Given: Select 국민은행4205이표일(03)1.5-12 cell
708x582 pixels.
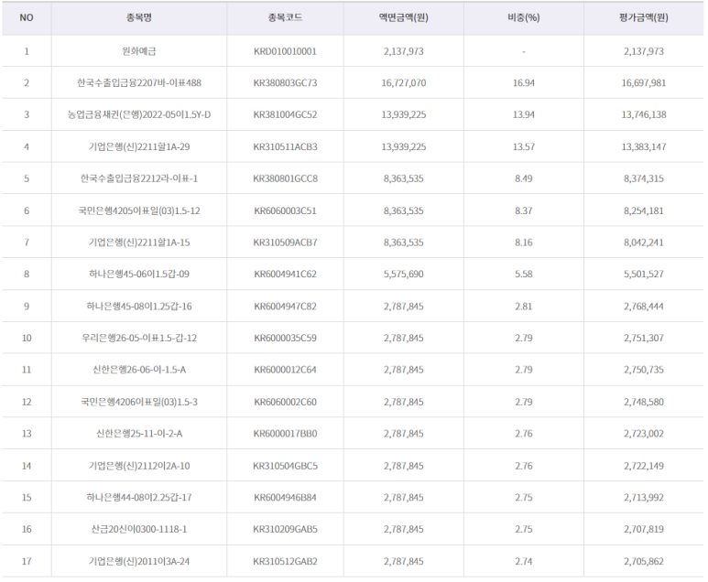Looking at the screenshot, I should click(139, 210).
